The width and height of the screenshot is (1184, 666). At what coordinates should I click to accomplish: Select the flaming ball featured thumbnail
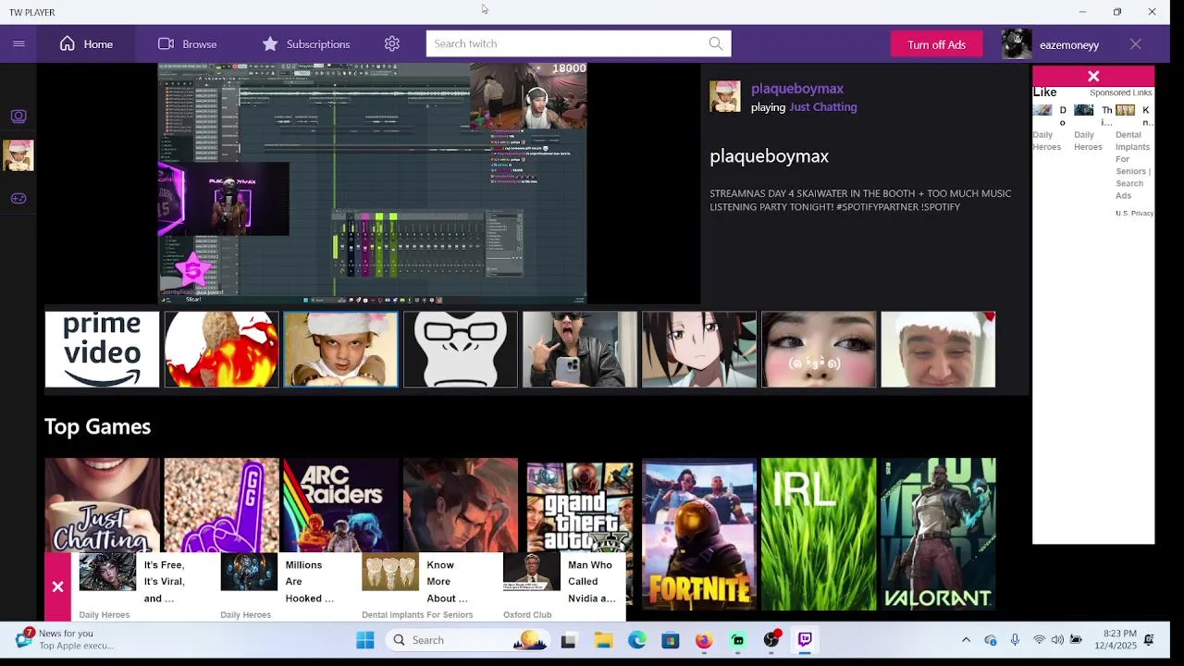tap(221, 350)
